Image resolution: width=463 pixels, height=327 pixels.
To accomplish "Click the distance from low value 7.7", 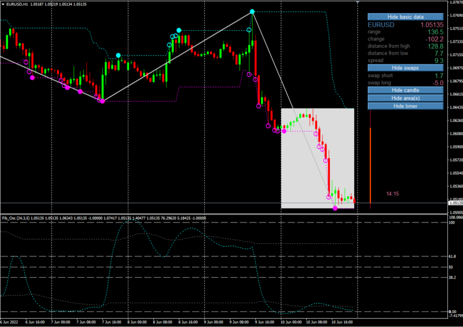I will [x=439, y=53].
